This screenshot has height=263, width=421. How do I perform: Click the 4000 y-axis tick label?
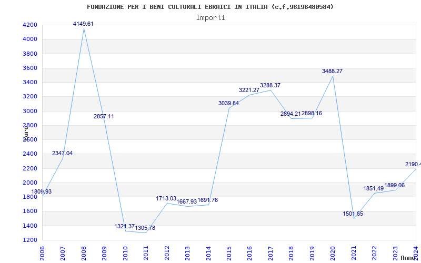click(30, 39)
